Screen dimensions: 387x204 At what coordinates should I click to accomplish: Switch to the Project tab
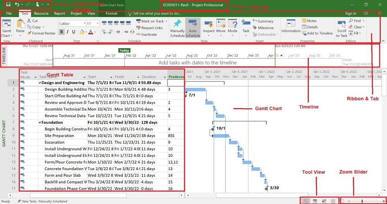click(76, 13)
